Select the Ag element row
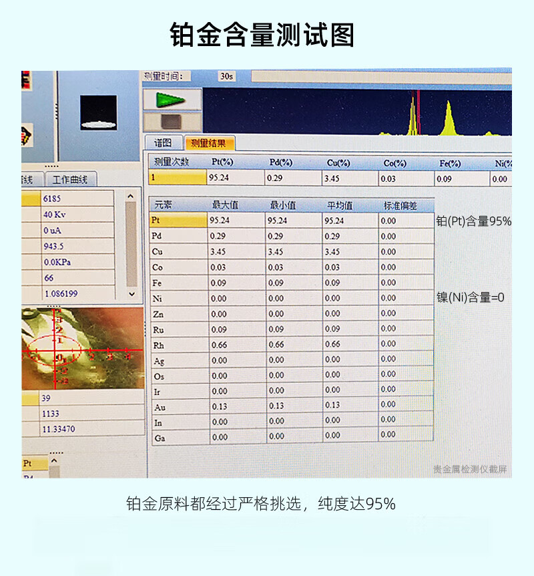The image size is (534, 576). (292, 360)
